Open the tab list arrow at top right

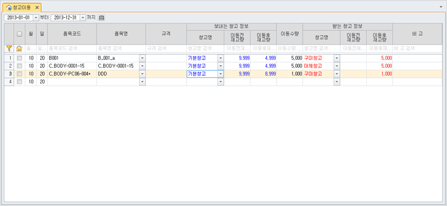441,6
